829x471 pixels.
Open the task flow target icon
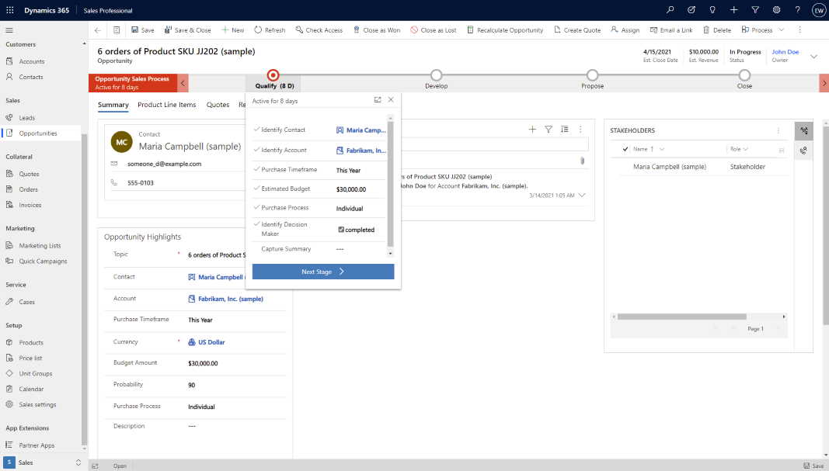click(x=691, y=9)
